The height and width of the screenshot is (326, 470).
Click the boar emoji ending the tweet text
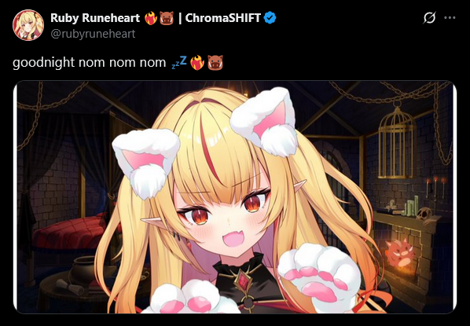tap(215, 63)
